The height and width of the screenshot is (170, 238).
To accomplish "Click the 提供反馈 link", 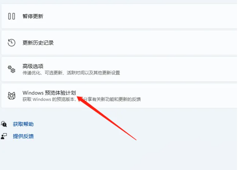I will click(x=23, y=136).
